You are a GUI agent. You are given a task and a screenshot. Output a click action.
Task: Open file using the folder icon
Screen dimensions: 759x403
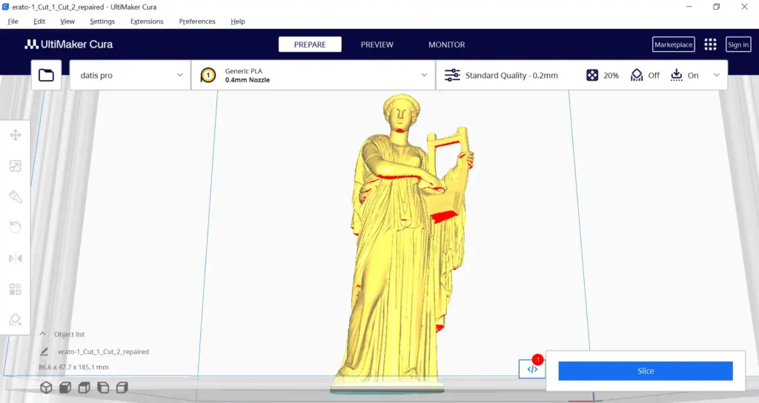pyautogui.click(x=47, y=75)
